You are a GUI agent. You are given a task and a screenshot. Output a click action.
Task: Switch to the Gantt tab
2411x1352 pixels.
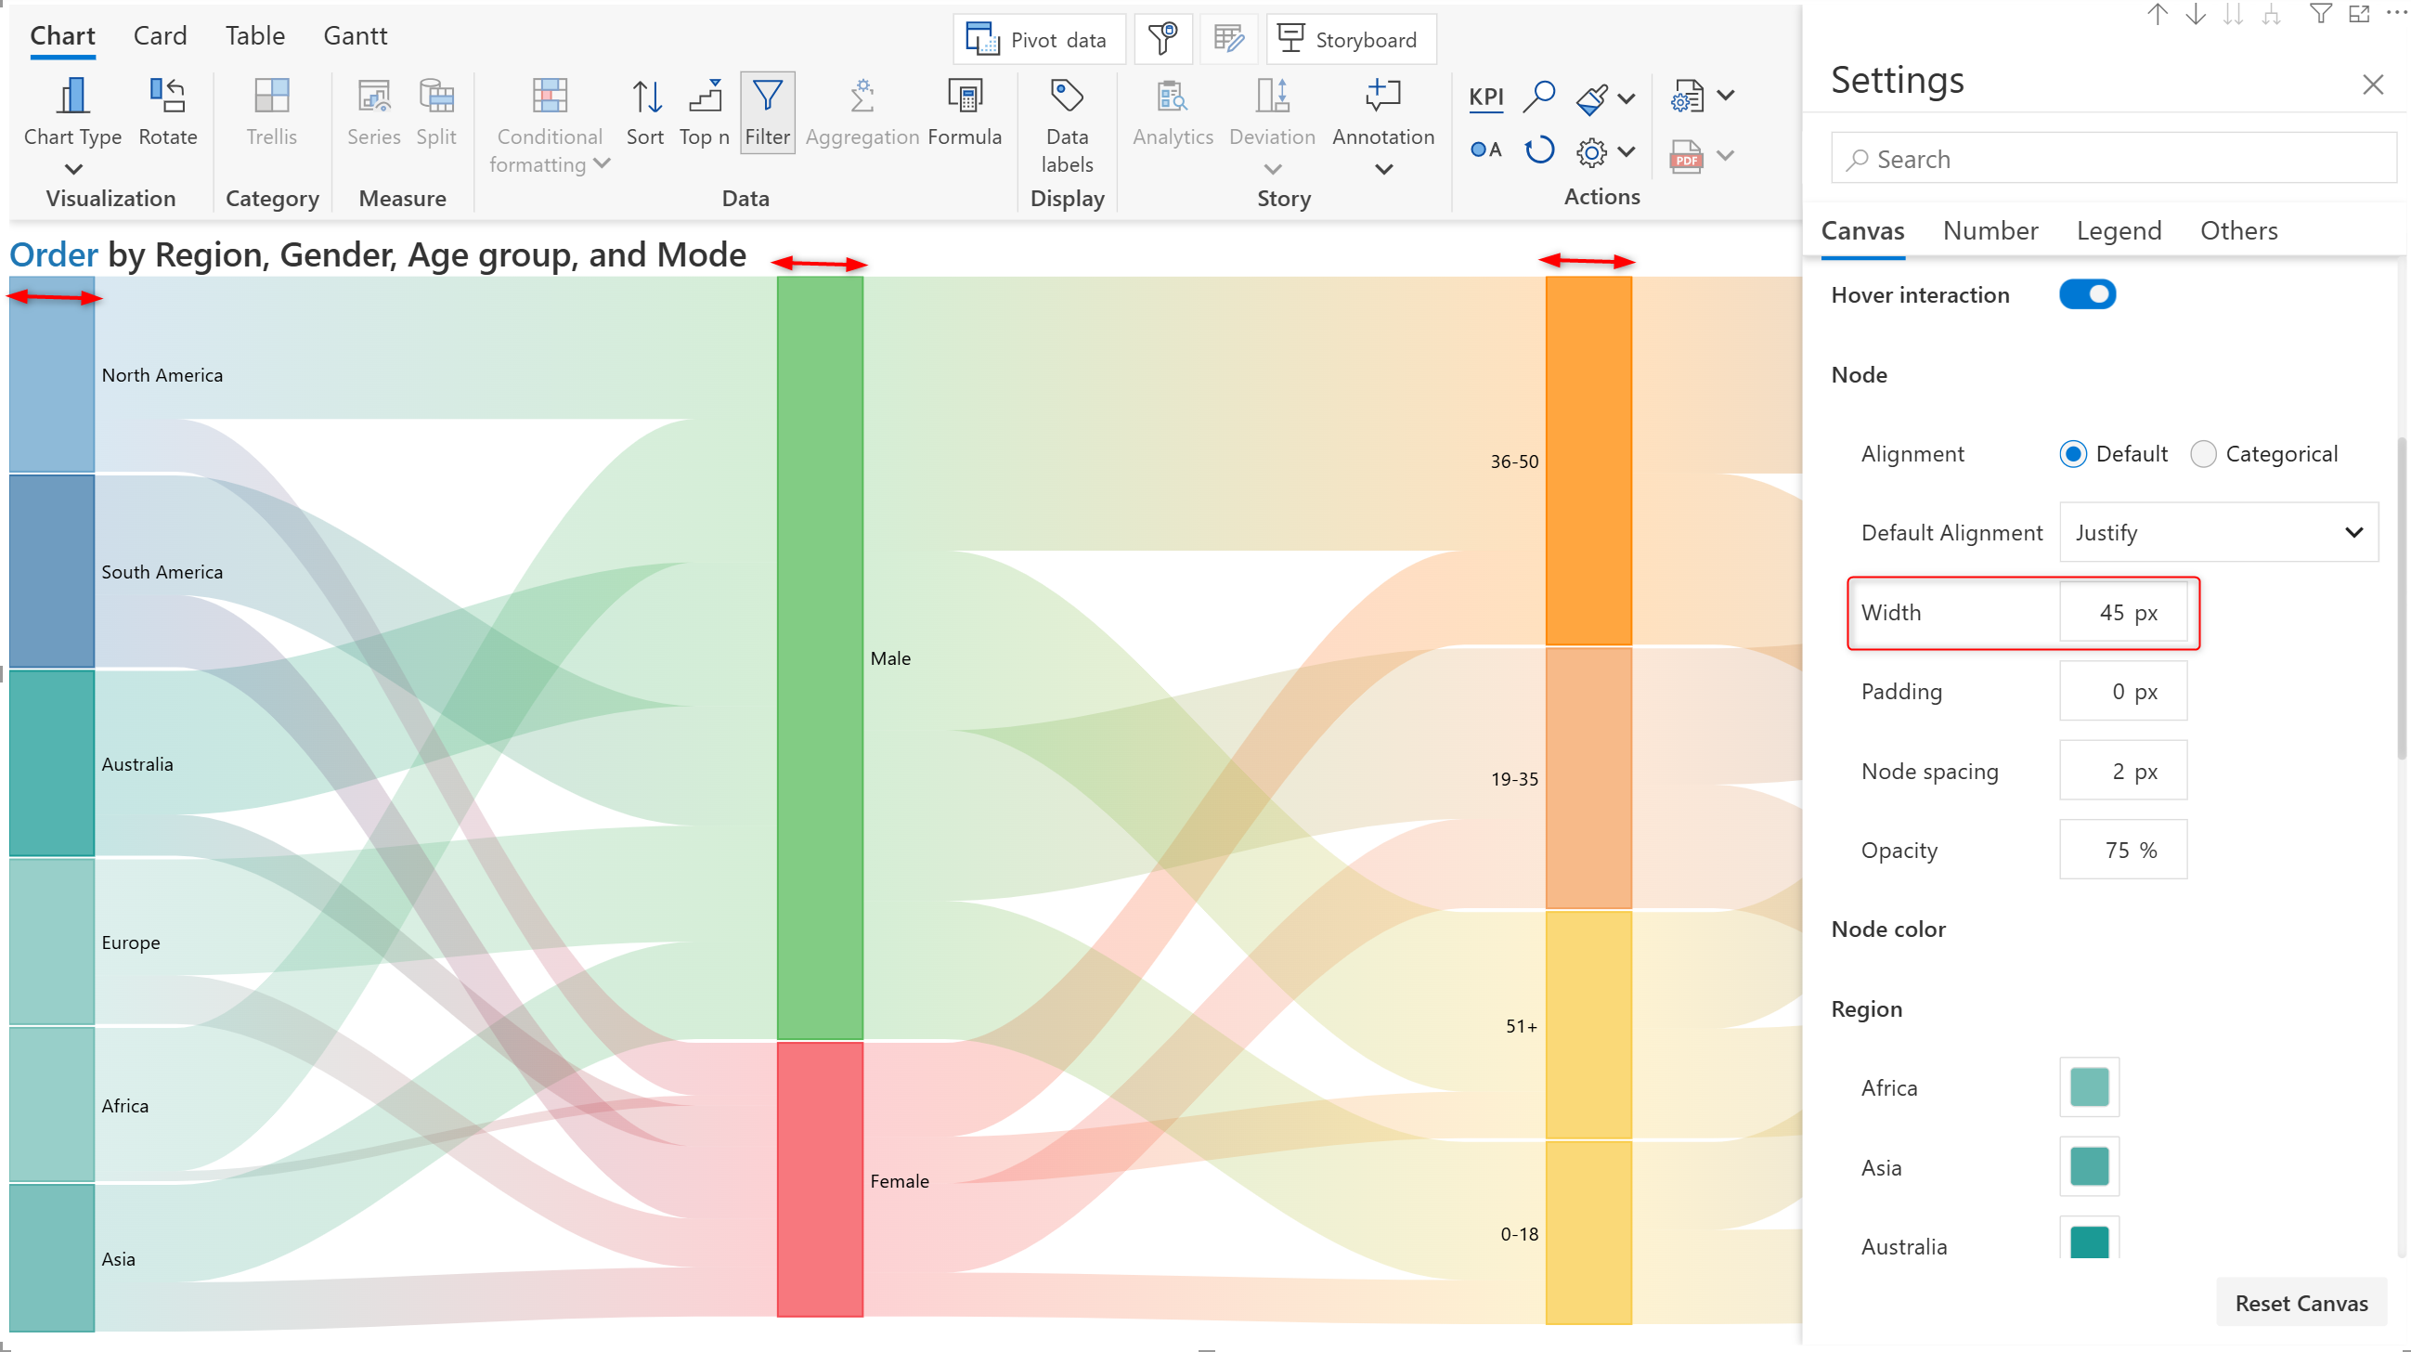(x=355, y=35)
